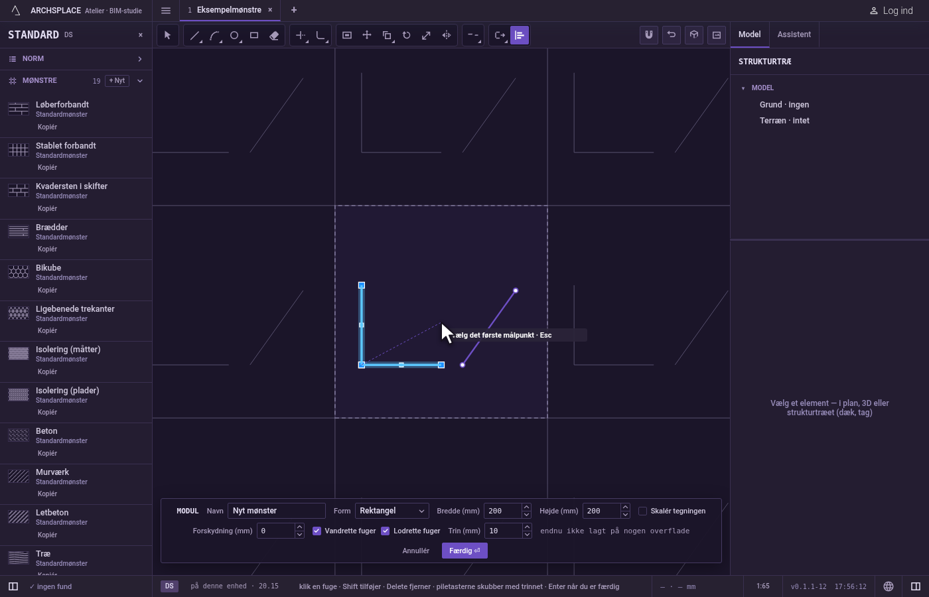Toggle the active pattern align tool
Screen dimensions: 929x597
point(520,35)
